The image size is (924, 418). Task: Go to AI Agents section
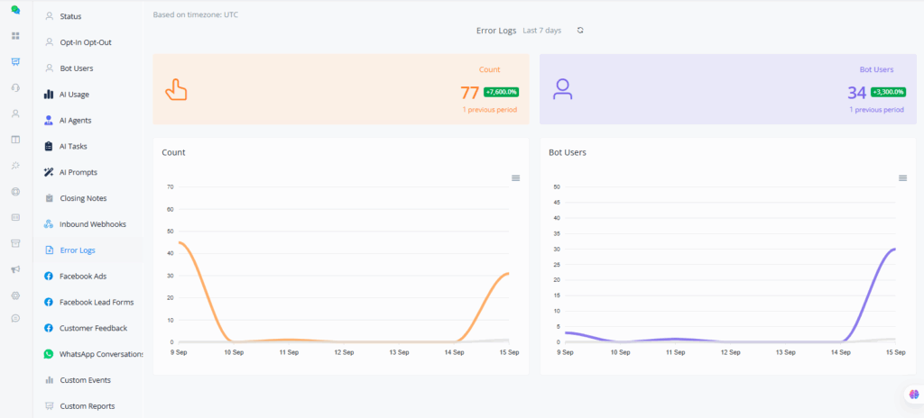coord(75,121)
